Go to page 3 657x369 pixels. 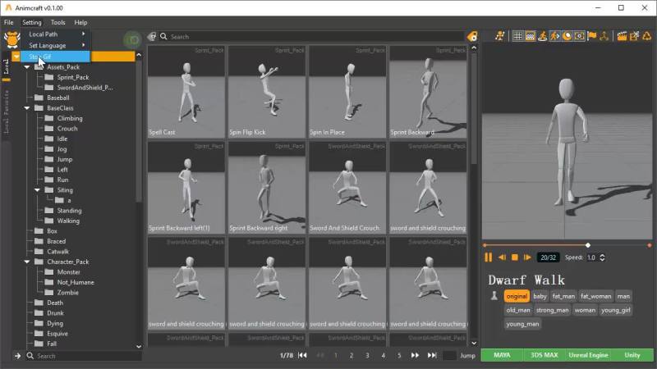(x=367, y=355)
